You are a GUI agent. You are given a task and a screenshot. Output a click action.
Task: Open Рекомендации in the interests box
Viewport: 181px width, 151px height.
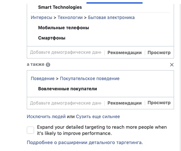[x=125, y=53]
